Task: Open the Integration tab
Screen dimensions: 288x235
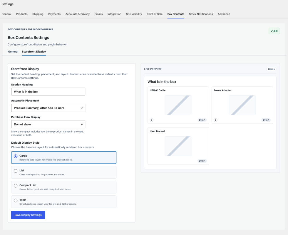Action: point(114,14)
